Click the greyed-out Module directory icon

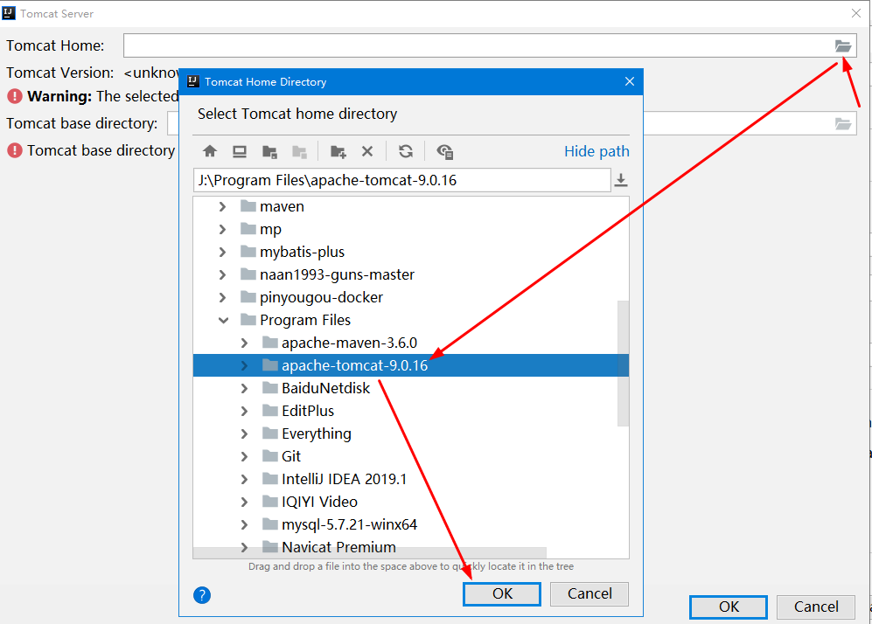(x=300, y=151)
